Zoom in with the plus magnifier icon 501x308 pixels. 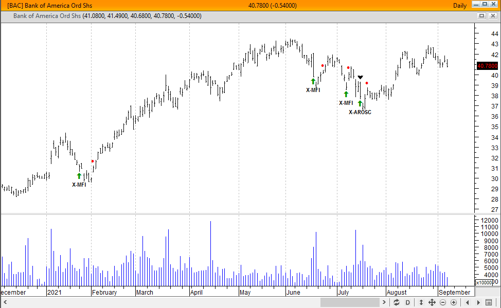(454, 302)
